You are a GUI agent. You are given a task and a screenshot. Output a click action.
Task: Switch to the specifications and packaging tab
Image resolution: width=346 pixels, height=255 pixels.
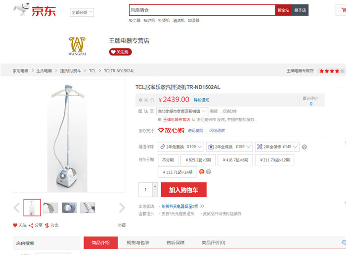(138, 243)
